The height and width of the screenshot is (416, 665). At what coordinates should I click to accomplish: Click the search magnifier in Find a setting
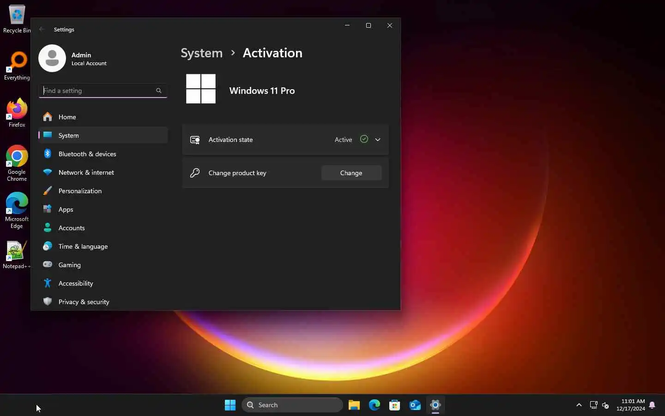click(x=159, y=91)
